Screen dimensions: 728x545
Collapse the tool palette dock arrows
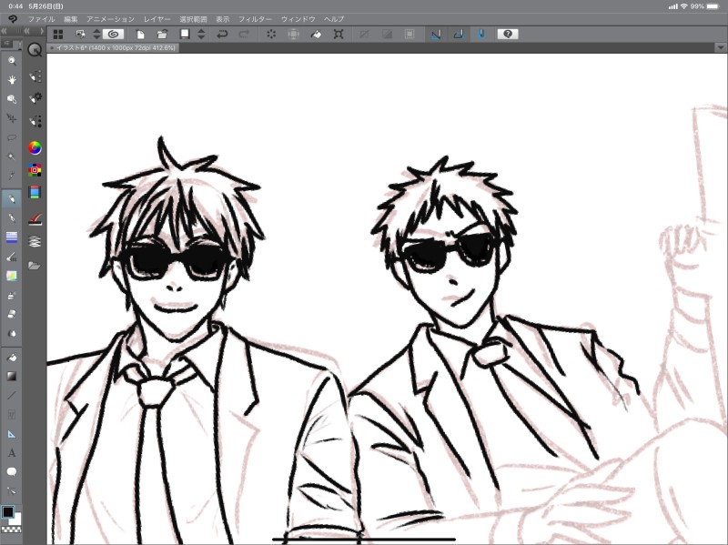point(5,31)
